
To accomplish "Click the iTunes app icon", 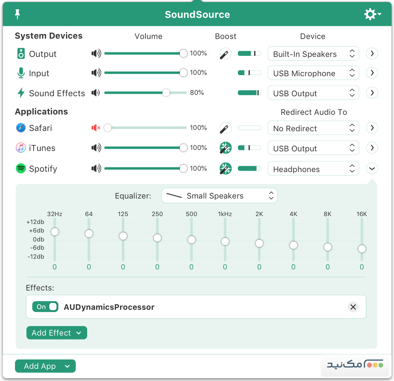I will pyautogui.click(x=20, y=148).
